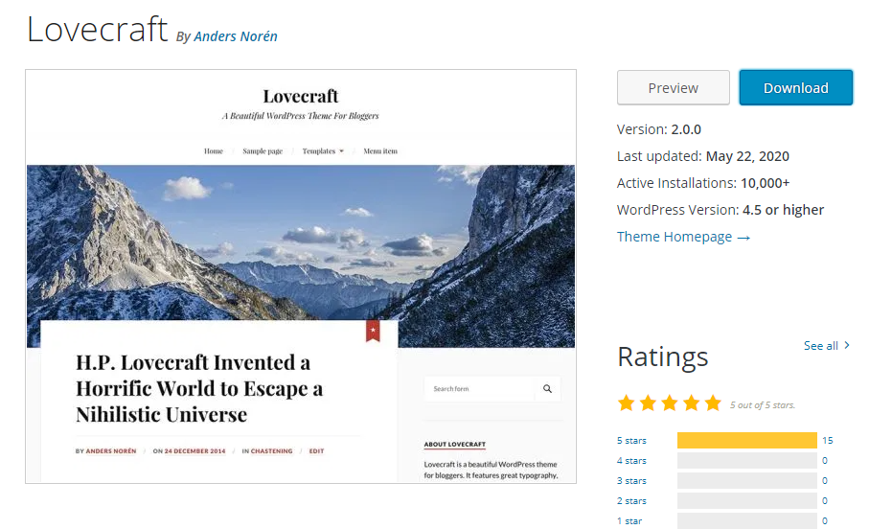Expand the Templates dropdown in screenshot menu
This screenshot has height=529, width=869.
323,150
